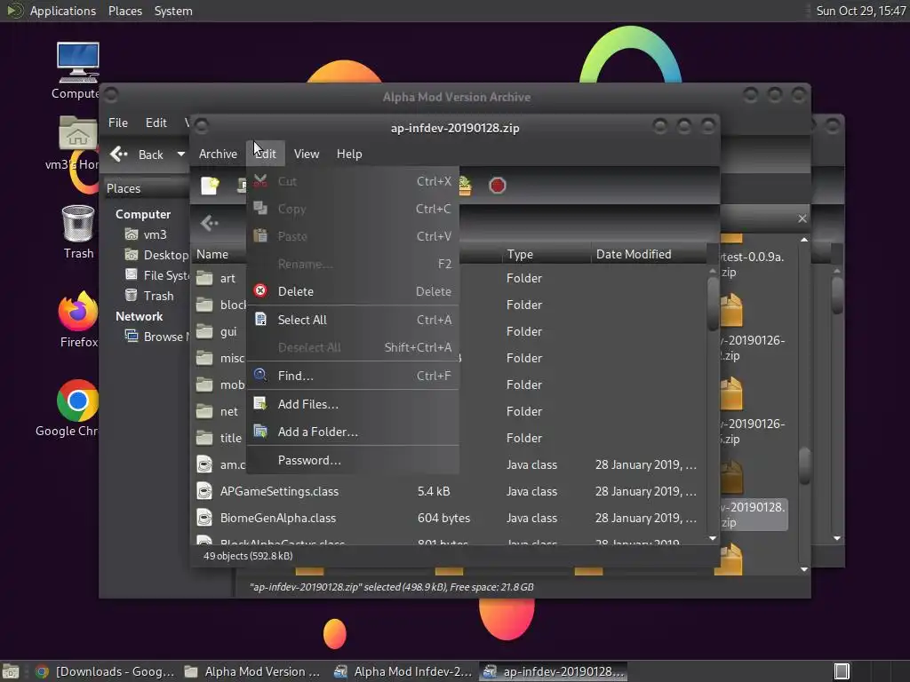Choose Select All from the Edit menu

click(352, 320)
